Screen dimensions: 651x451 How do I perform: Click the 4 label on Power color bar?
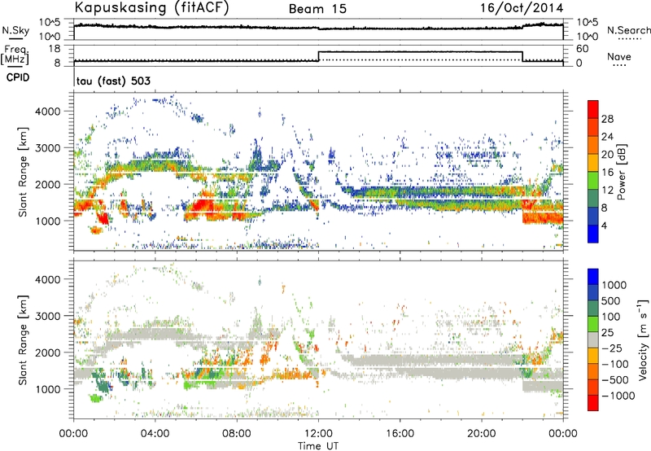pyautogui.click(x=605, y=225)
